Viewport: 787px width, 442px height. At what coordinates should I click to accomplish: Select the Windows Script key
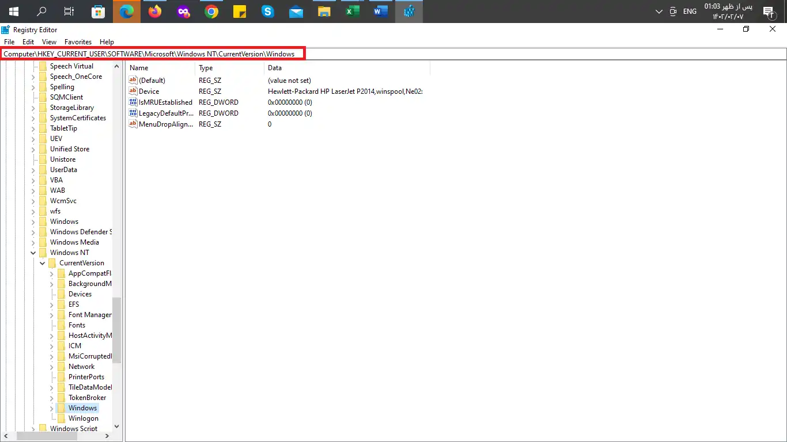[74, 429]
